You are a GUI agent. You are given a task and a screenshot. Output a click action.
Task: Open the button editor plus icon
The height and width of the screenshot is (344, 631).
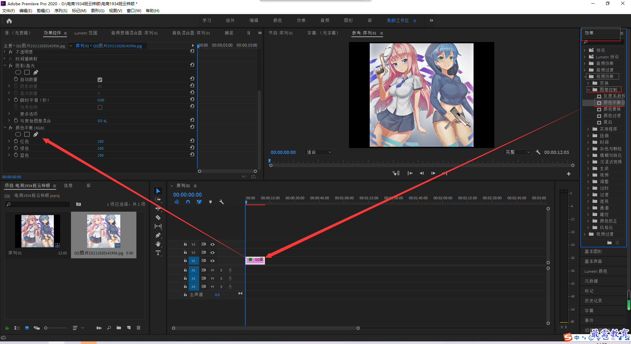pos(569,174)
